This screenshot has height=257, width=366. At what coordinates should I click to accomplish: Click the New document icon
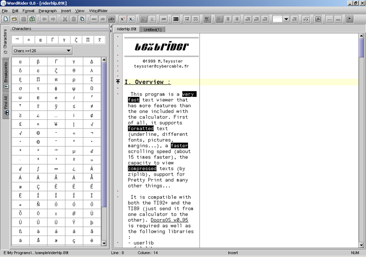point(5,19)
